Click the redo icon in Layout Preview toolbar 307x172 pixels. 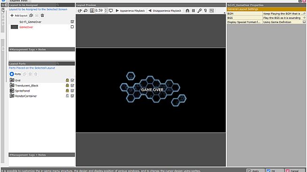(85, 11)
